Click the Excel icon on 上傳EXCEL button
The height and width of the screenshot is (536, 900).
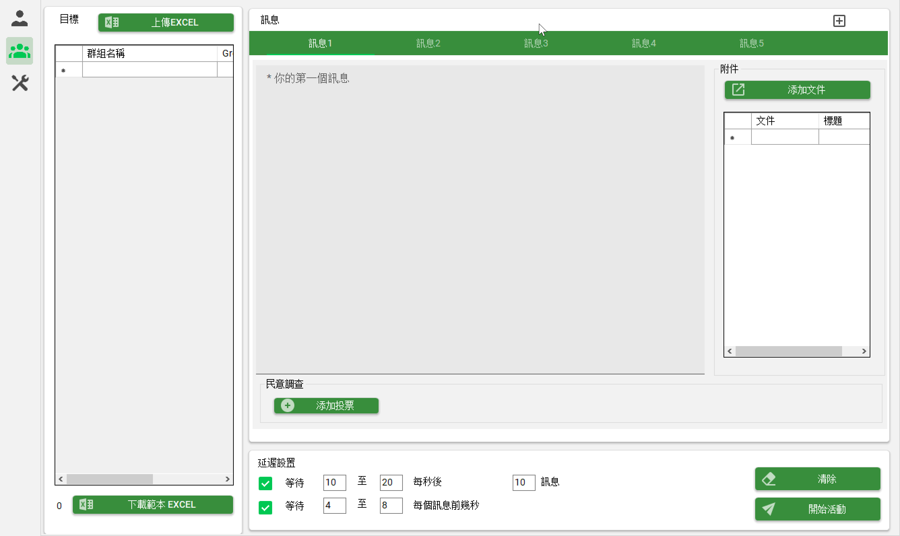point(111,22)
